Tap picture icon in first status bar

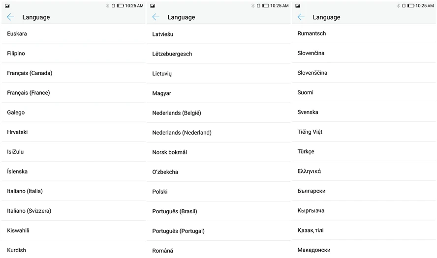(7, 5)
